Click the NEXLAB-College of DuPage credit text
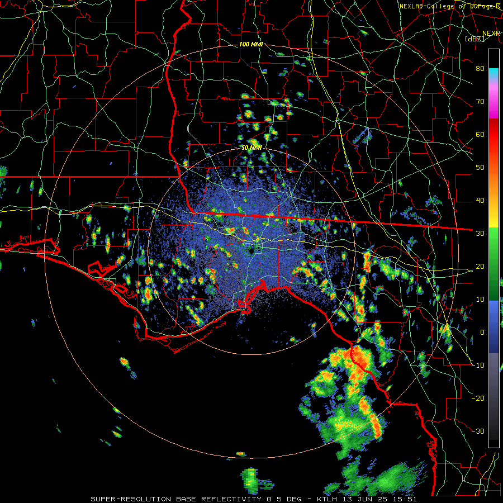Viewport: 503px width, 503px height. tap(449, 6)
